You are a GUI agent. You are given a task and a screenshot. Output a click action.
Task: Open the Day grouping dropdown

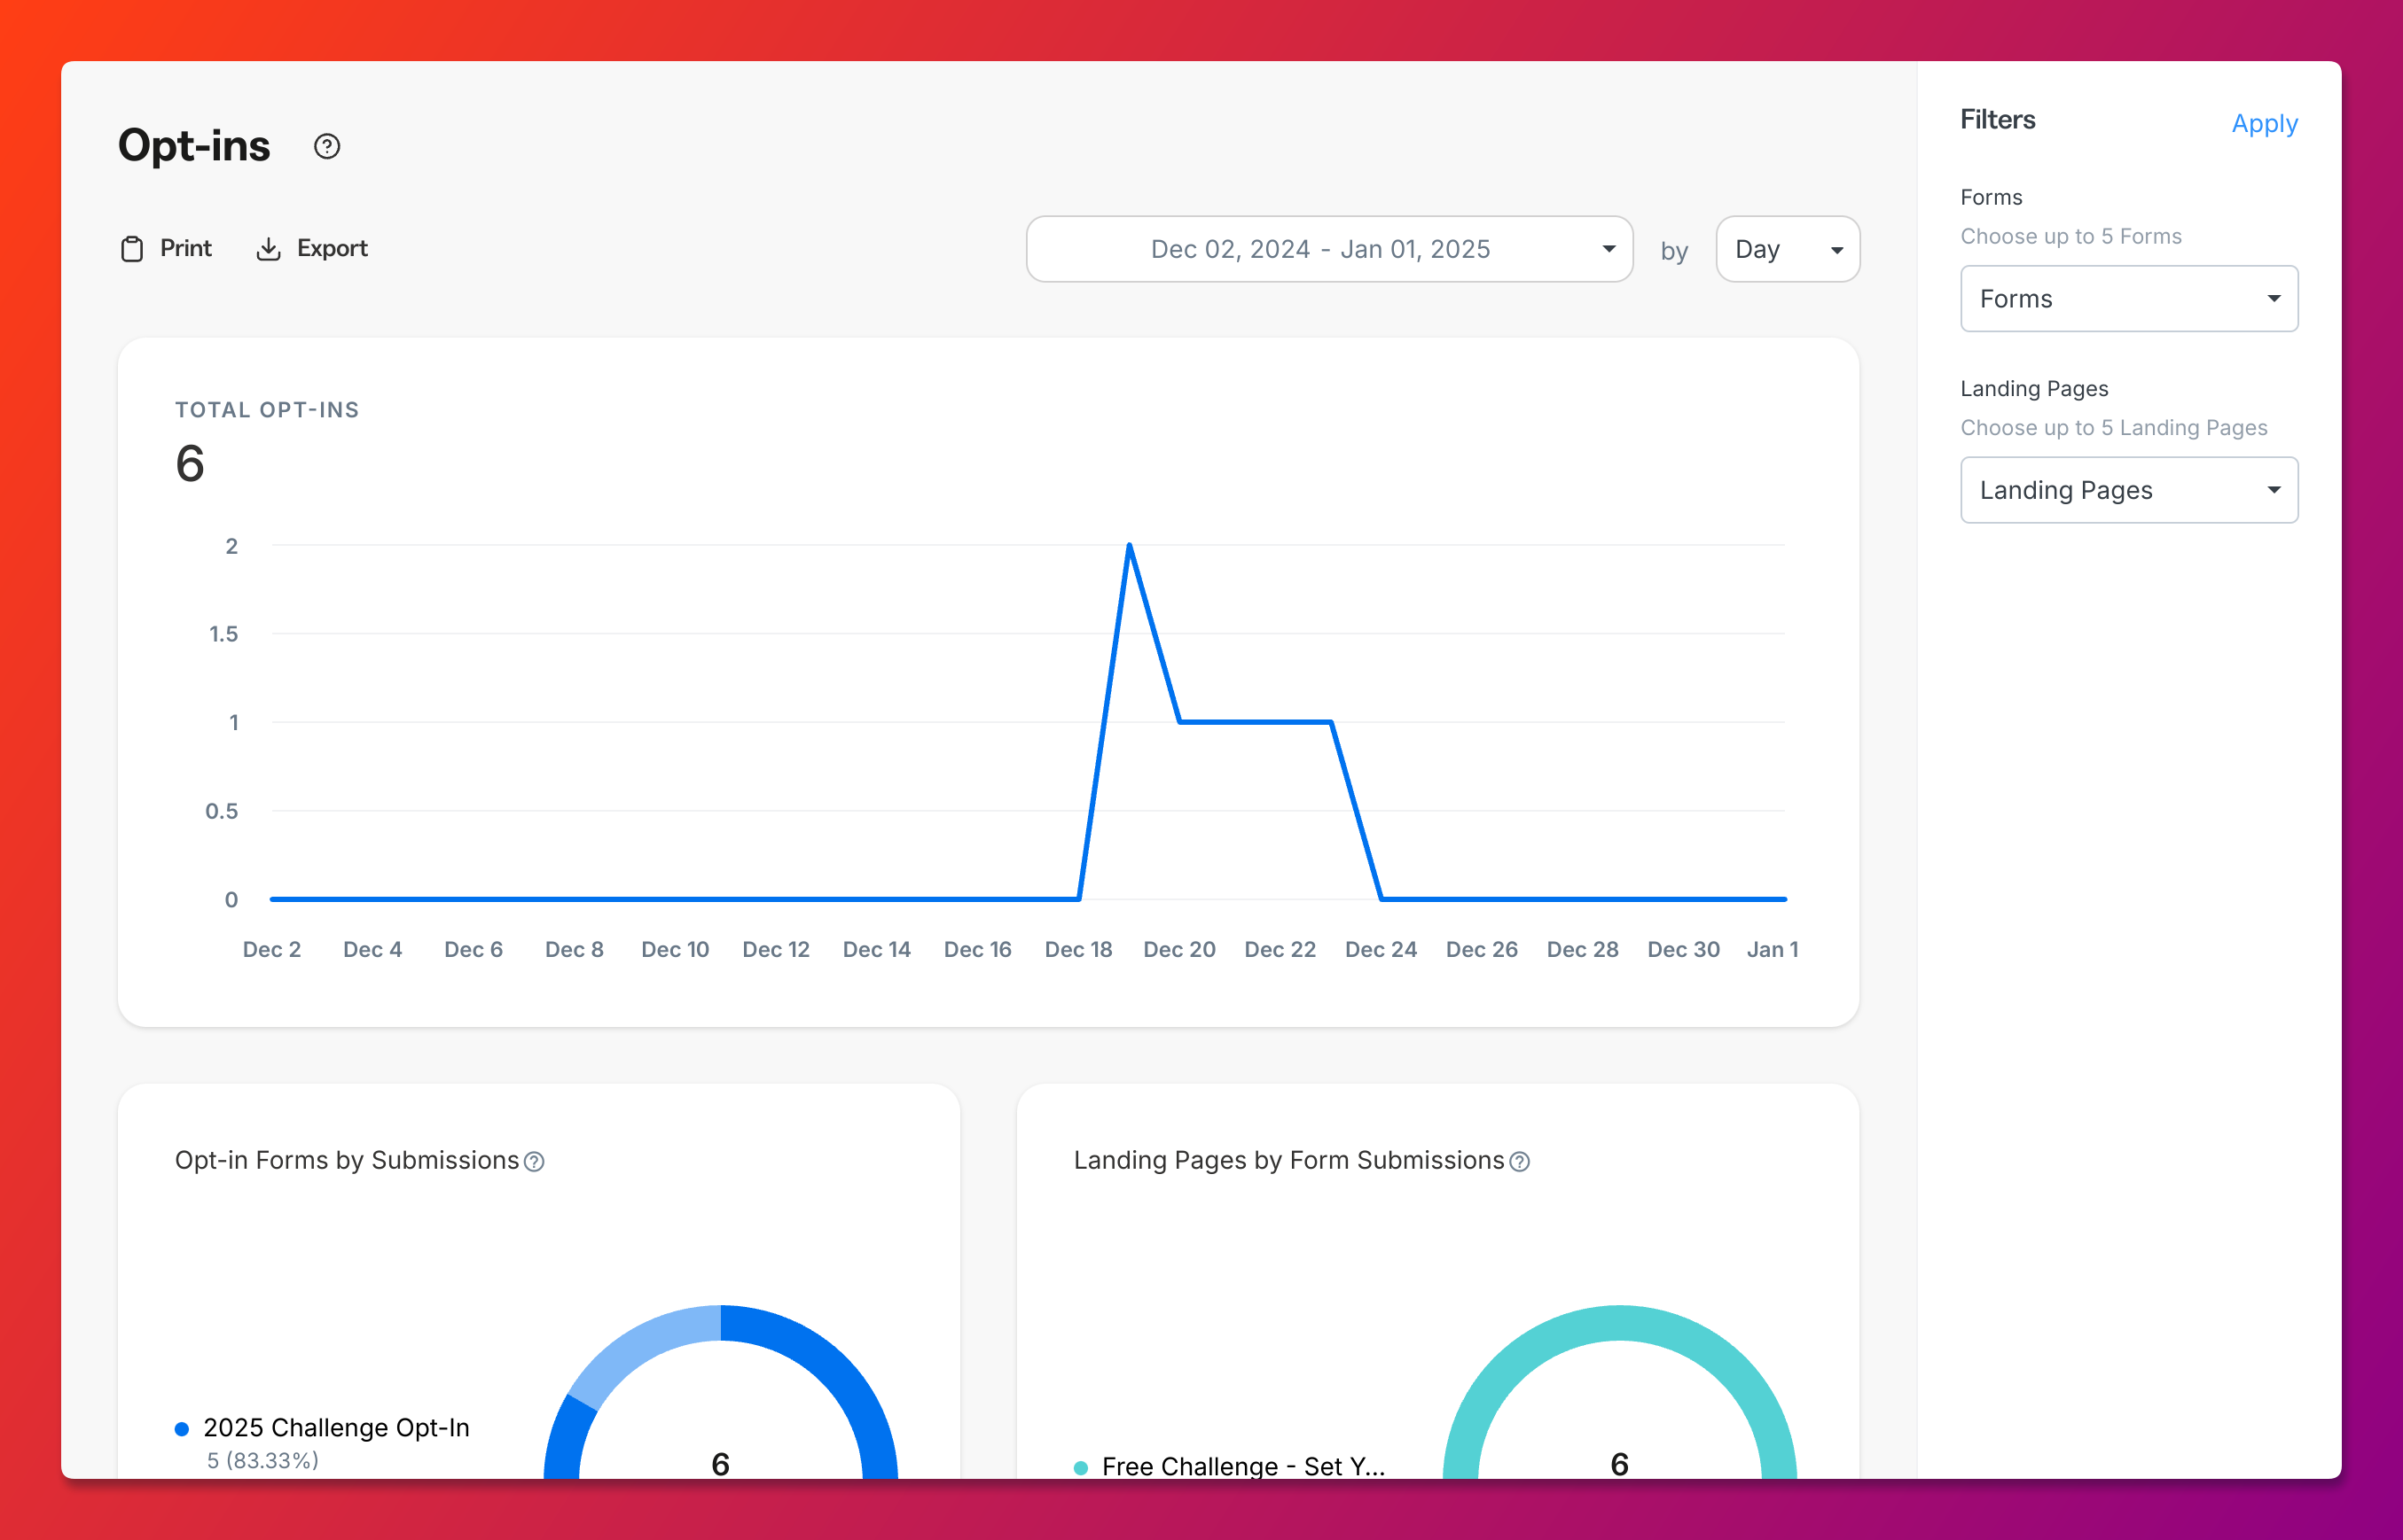click(1788, 249)
